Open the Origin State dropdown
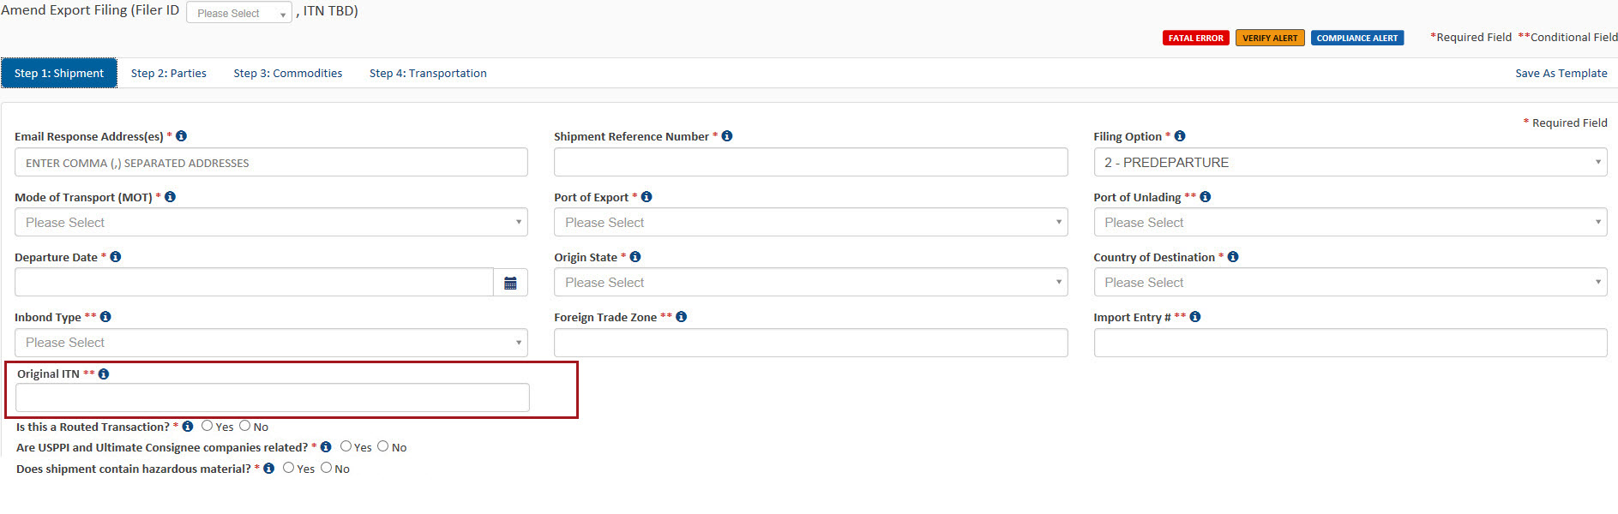This screenshot has width=1618, height=514. (x=810, y=283)
